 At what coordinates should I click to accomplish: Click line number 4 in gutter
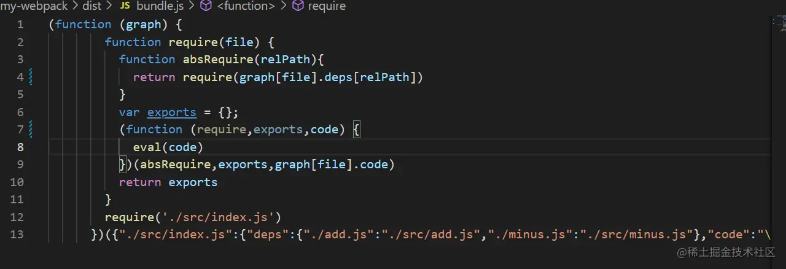[x=20, y=77]
